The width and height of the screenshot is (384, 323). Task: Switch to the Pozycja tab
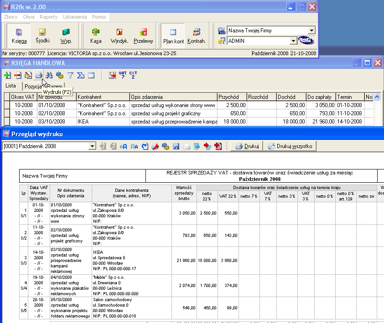coord(33,86)
